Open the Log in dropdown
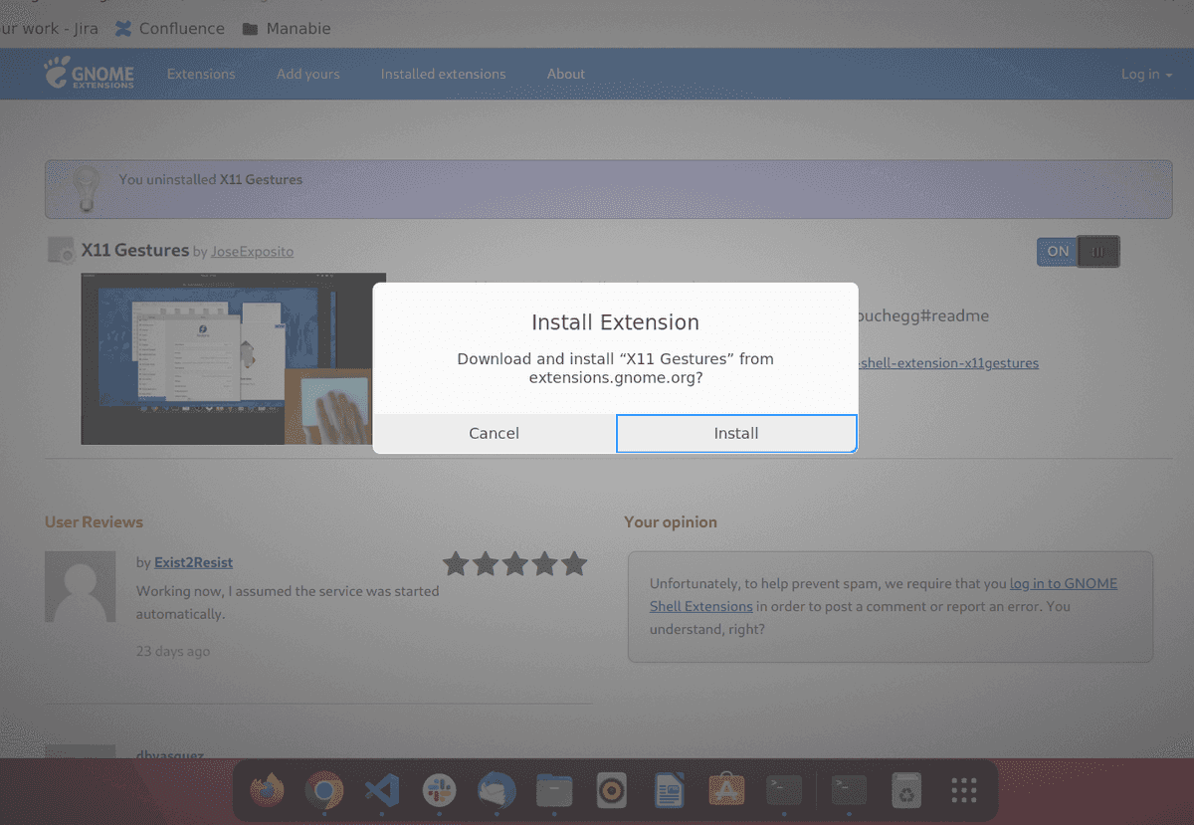This screenshot has width=1194, height=825. [1145, 74]
